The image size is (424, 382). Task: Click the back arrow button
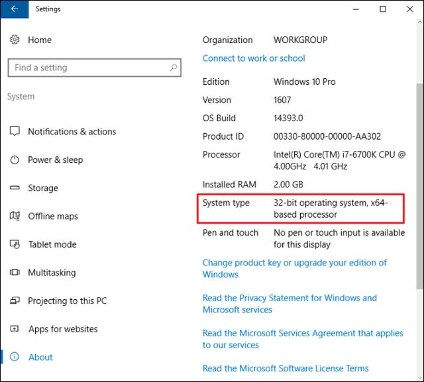pos(15,9)
